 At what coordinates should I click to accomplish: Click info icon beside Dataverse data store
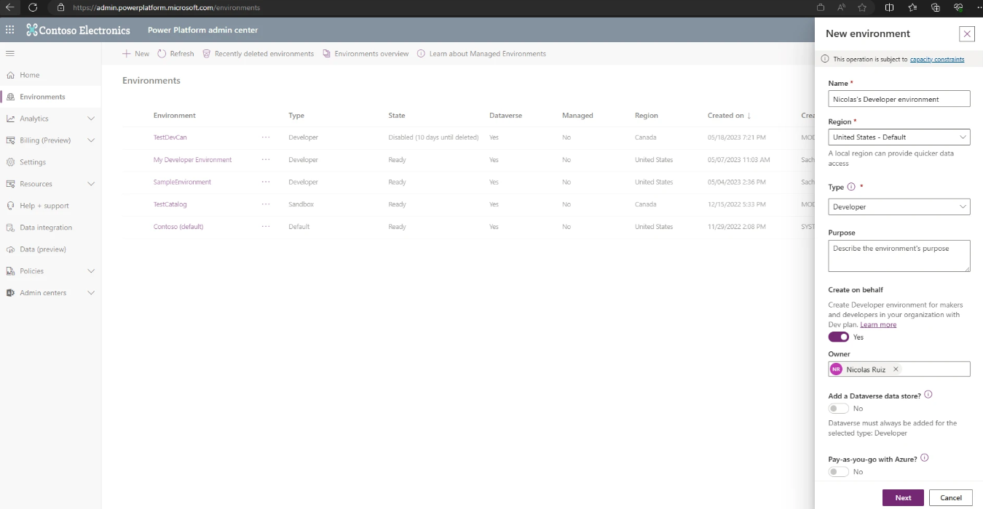pyautogui.click(x=928, y=396)
